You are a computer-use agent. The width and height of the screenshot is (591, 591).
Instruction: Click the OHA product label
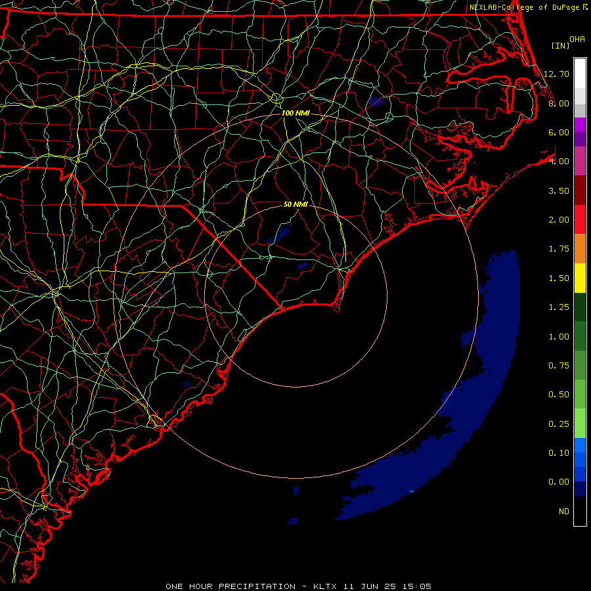[577, 39]
